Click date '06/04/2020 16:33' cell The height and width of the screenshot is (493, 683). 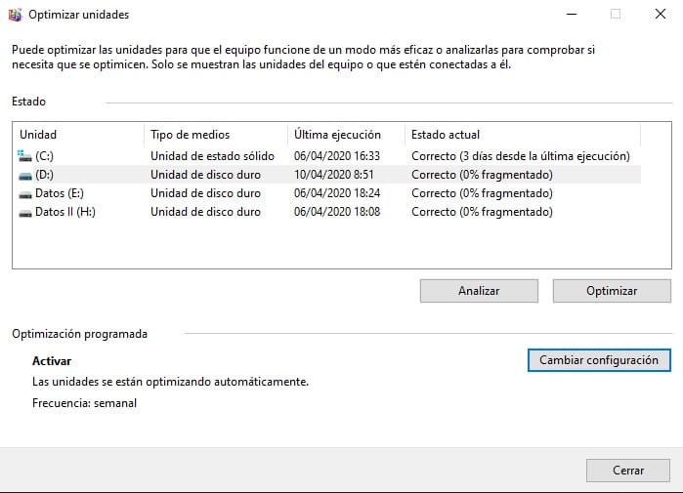[x=337, y=156]
